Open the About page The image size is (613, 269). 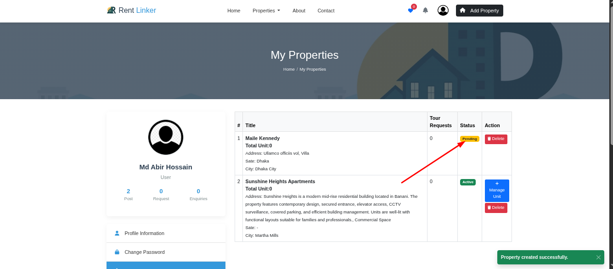[x=298, y=11]
